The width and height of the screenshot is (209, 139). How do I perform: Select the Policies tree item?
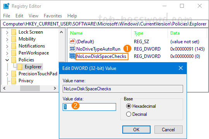click(26, 60)
